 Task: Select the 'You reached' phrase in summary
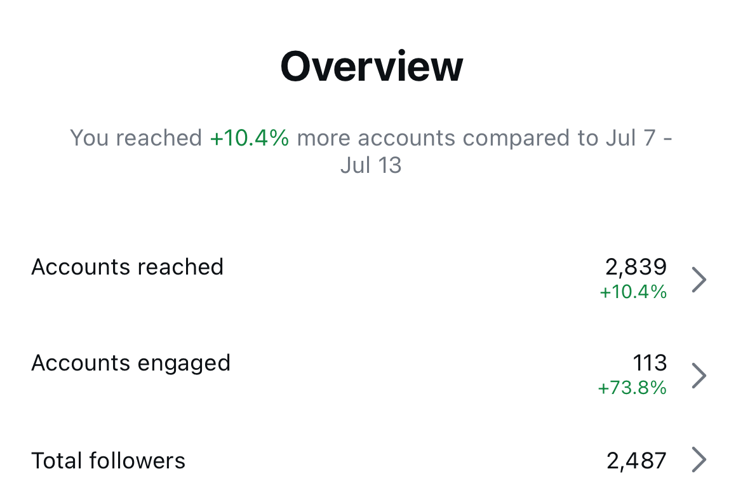[x=135, y=138]
